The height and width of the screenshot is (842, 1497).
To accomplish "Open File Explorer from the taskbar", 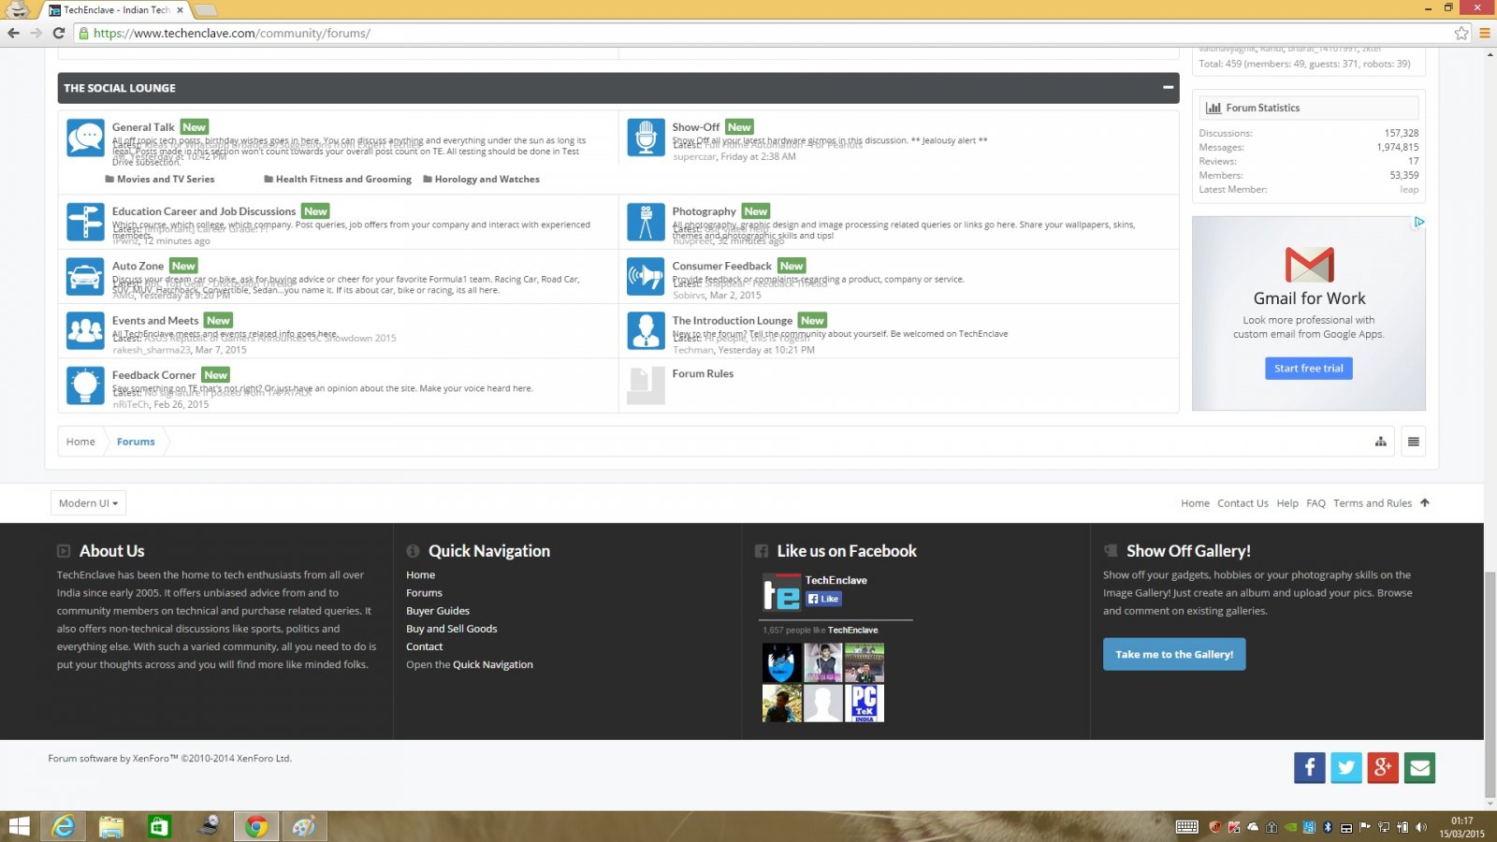I will coord(111,826).
